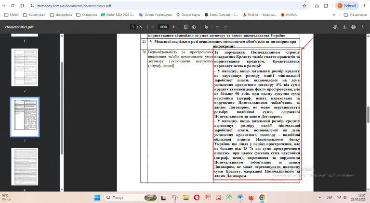The image size is (370, 203).
Task: Download the characteristics.pdf file
Action: pyautogui.click(x=344, y=27)
